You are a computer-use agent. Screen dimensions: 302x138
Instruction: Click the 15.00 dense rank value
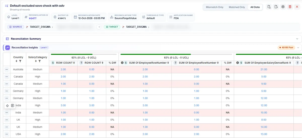click(264, 113)
